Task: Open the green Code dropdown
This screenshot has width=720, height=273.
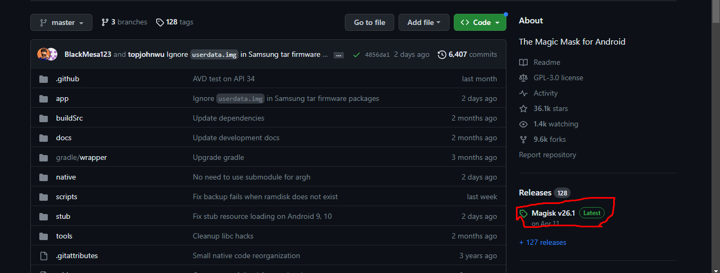Action: tap(480, 22)
